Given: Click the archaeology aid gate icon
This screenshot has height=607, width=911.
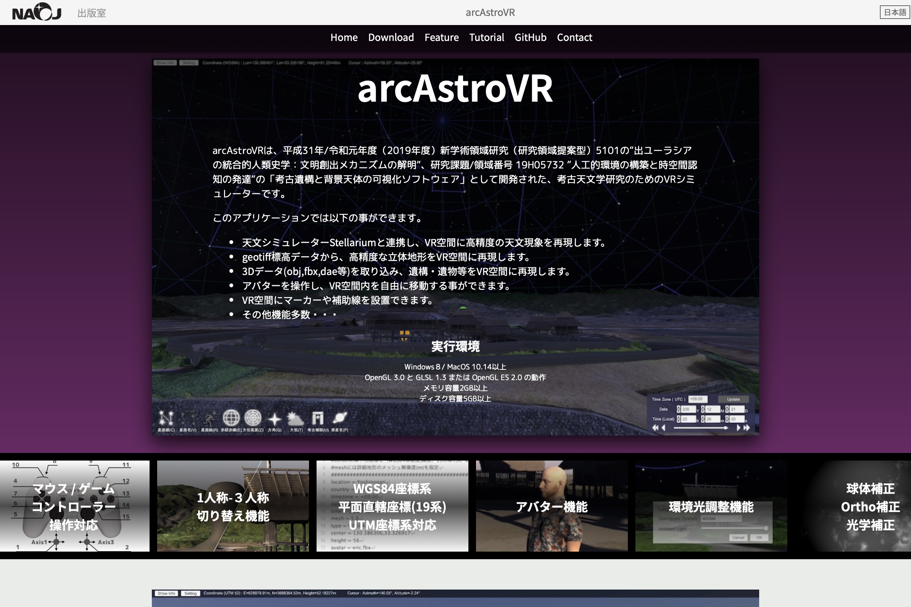Looking at the screenshot, I should [318, 418].
